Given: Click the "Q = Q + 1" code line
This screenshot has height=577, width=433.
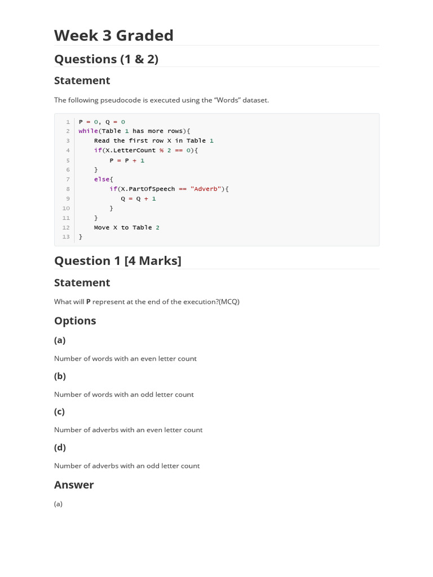Looking at the screenshot, I should tap(138, 198).
